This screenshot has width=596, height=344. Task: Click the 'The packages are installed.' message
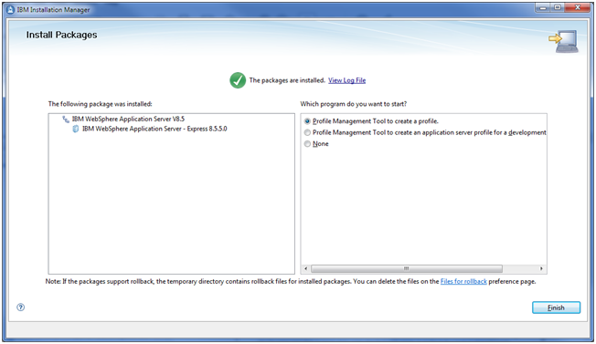coord(287,80)
